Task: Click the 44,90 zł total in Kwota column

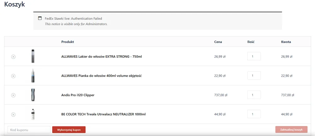Action: (x=287, y=114)
